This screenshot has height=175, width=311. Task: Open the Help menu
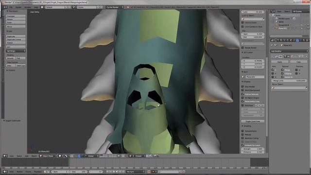pyautogui.click(x=35, y=7)
